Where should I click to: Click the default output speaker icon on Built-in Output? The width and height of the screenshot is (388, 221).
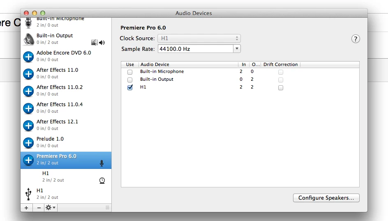(102, 43)
